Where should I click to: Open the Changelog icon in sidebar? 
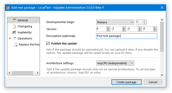14,26
